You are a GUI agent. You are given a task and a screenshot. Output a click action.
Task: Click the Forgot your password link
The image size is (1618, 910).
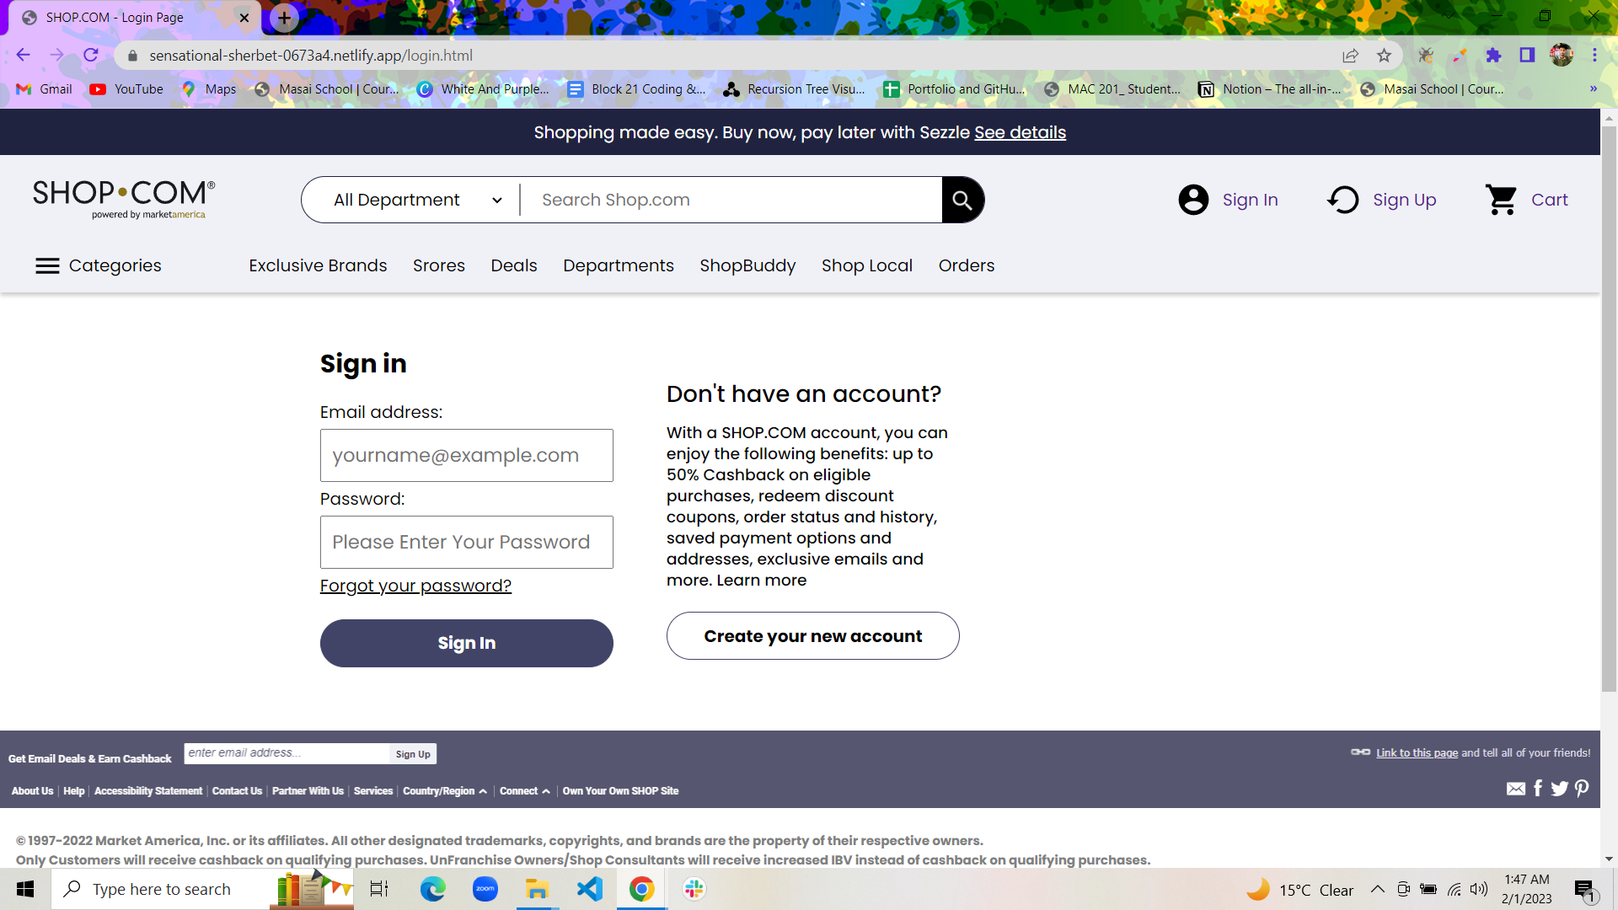[415, 586]
